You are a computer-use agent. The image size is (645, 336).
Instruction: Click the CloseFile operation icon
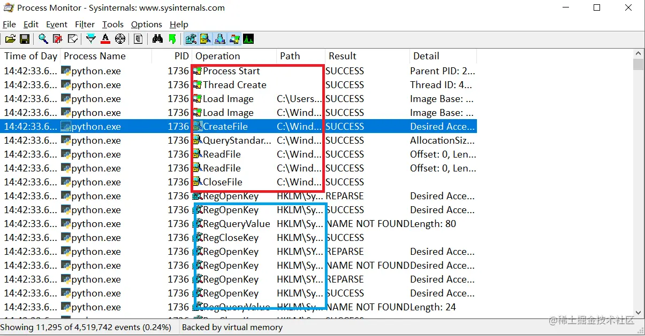coord(198,182)
